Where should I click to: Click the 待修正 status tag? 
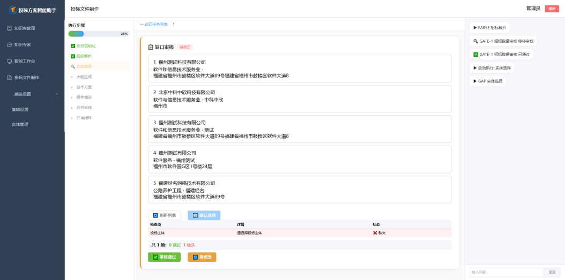(x=184, y=47)
